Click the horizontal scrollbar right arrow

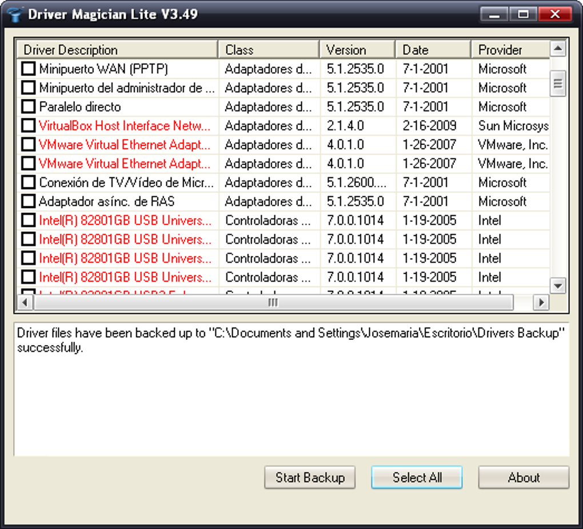[x=541, y=303]
